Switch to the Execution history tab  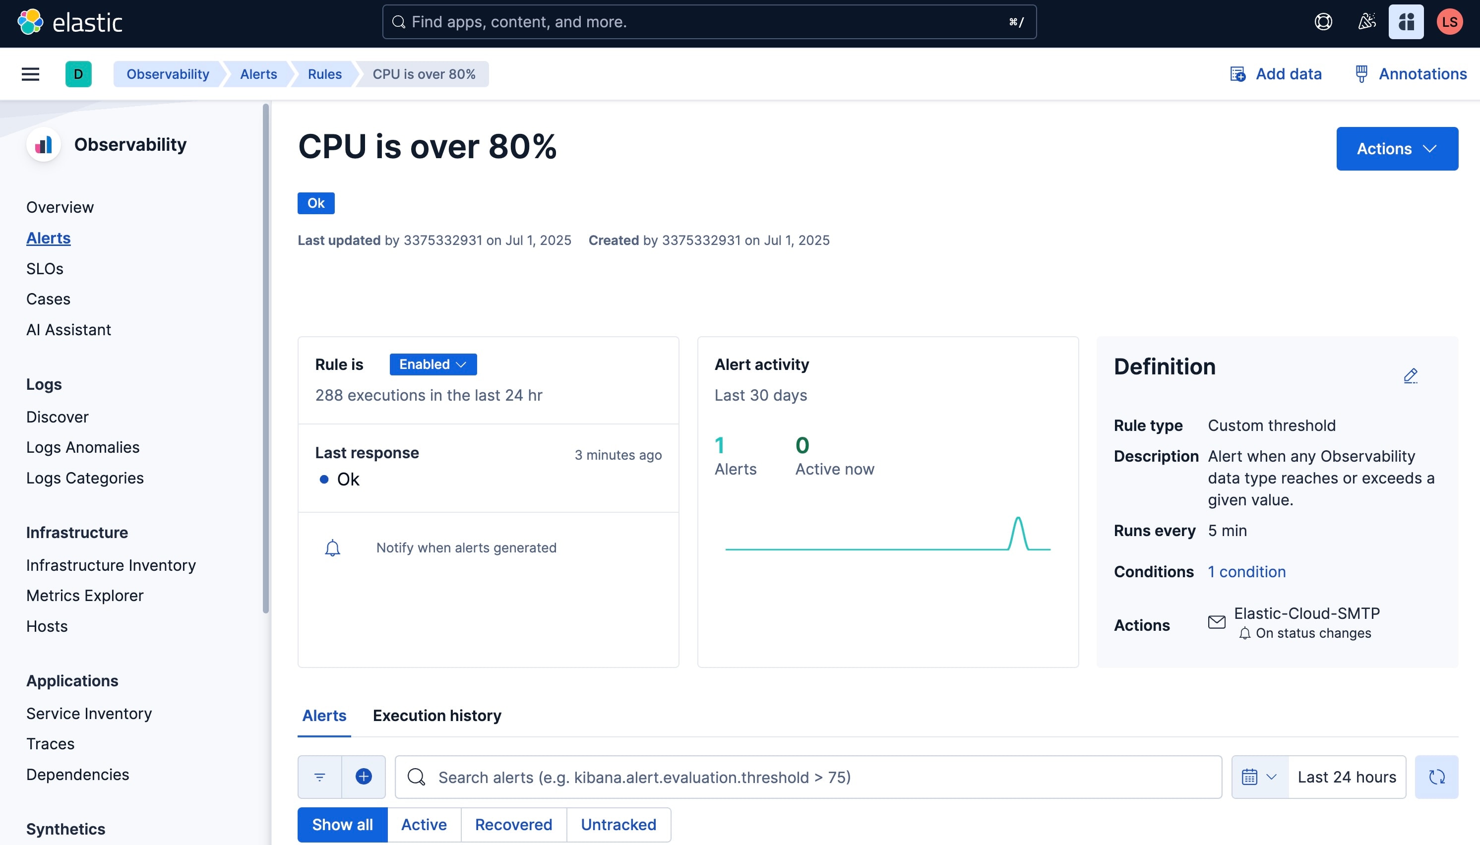click(x=436, y=716)
